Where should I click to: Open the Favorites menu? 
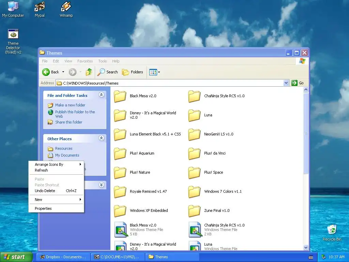click(85, 61)
